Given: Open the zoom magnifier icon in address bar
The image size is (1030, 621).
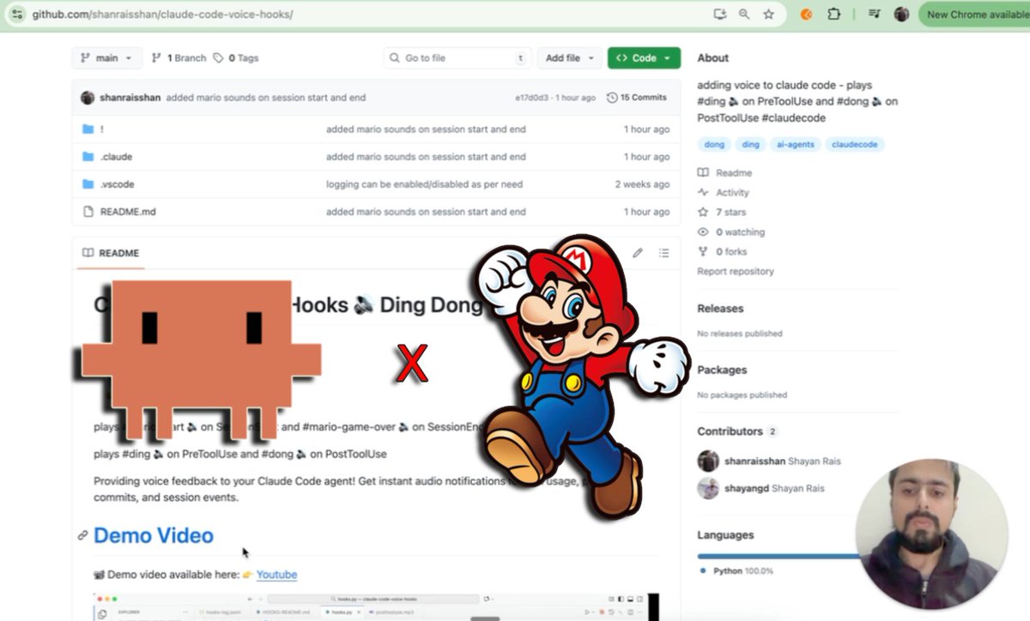Looking at the screenshot, I should (x=744, y=14).
